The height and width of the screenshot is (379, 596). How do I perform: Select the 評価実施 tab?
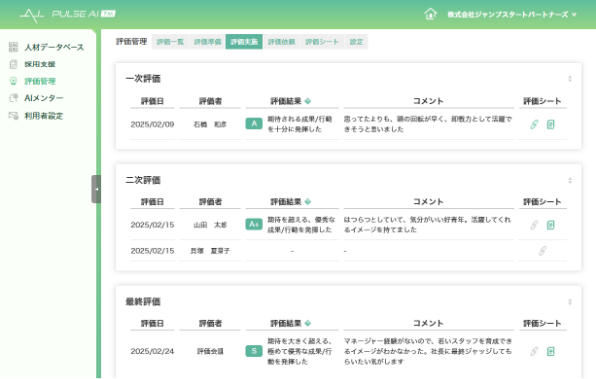(244, 42)
